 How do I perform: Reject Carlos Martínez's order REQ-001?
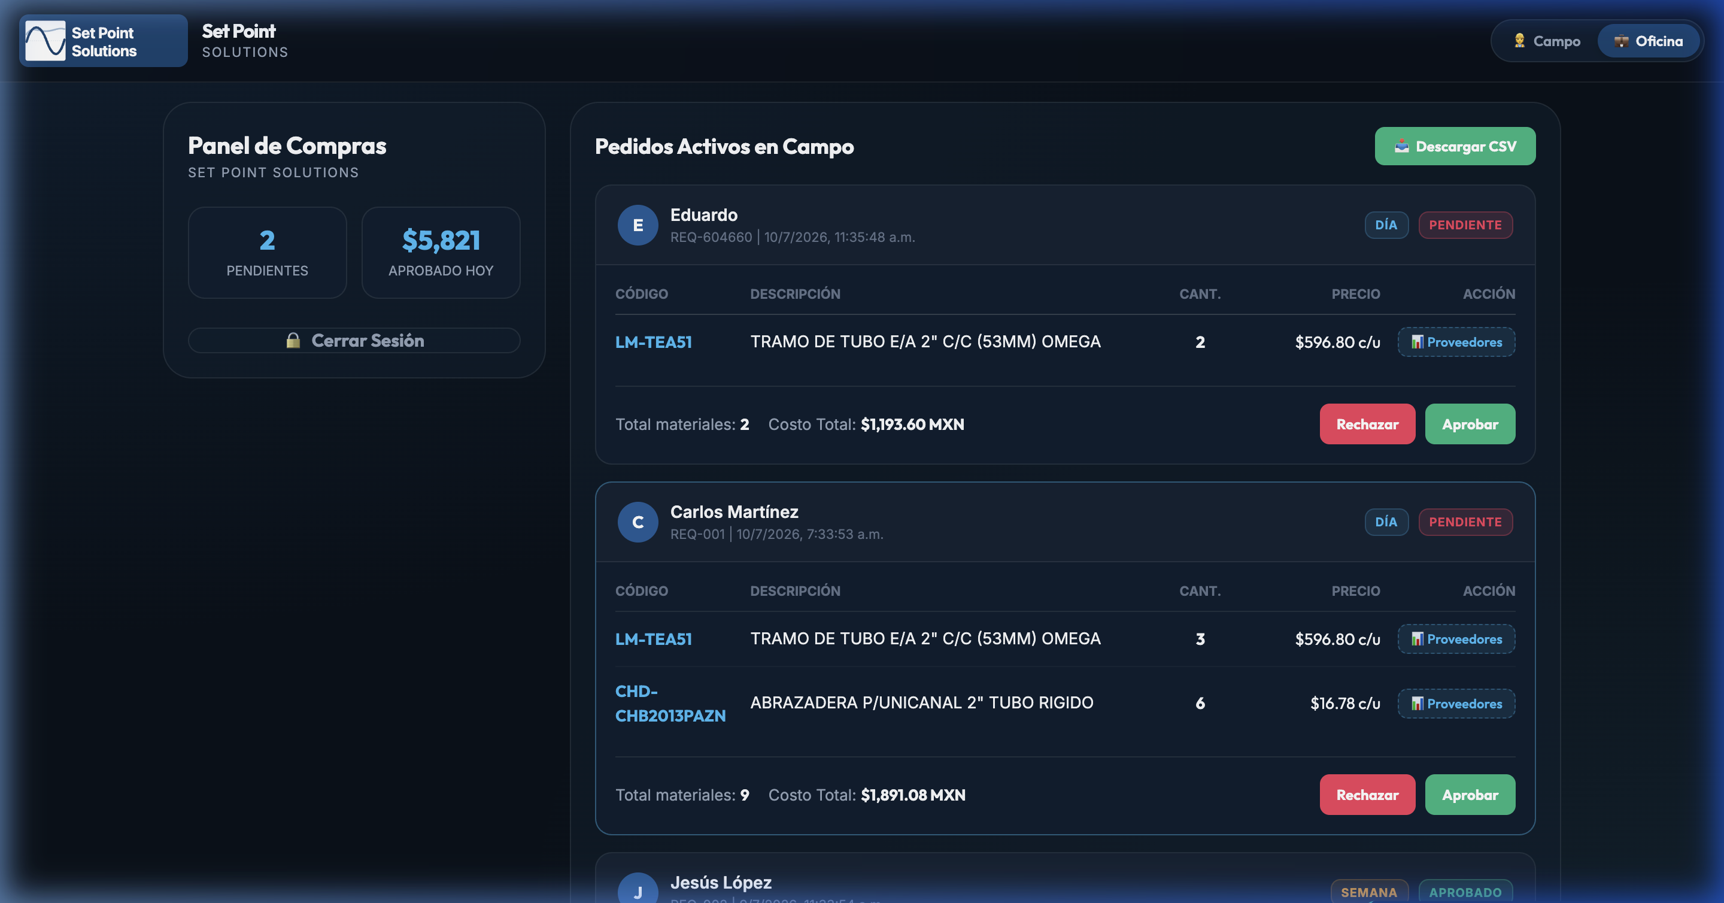(1367, 795)
